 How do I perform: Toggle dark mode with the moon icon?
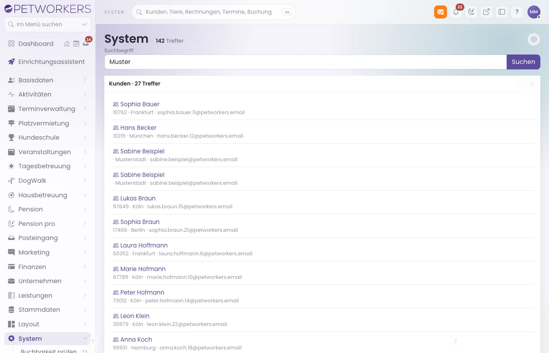point(471,12)
